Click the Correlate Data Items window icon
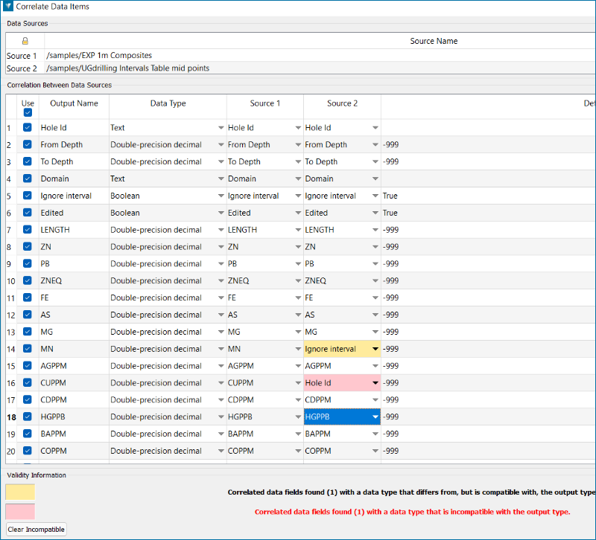The height and width of the screenshot is (540, 596). coord(8,7)
